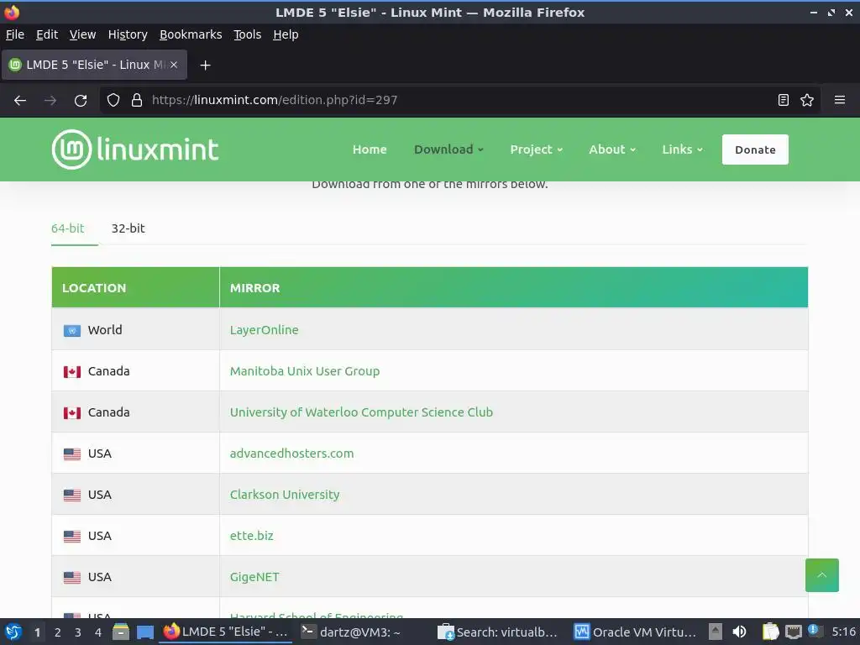Click the World flag icon
The width and height of the screenshot is (860, 645).
point(72,330)
